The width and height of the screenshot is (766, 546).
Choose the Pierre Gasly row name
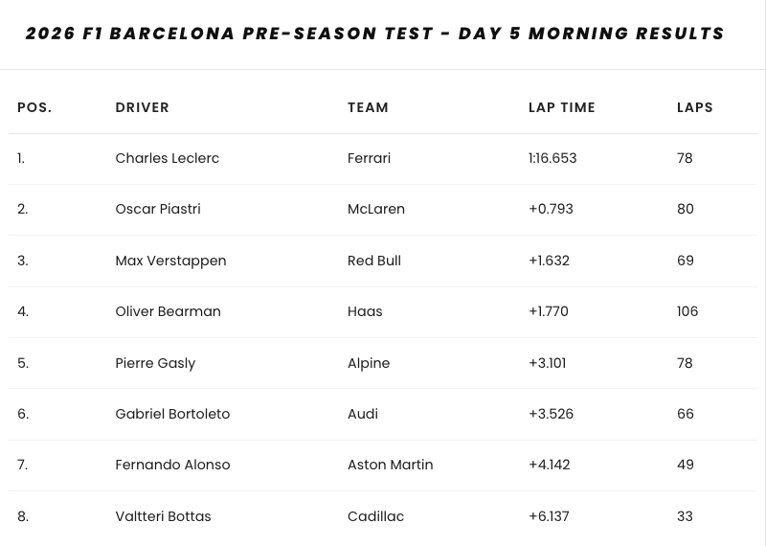coord(154,363)
